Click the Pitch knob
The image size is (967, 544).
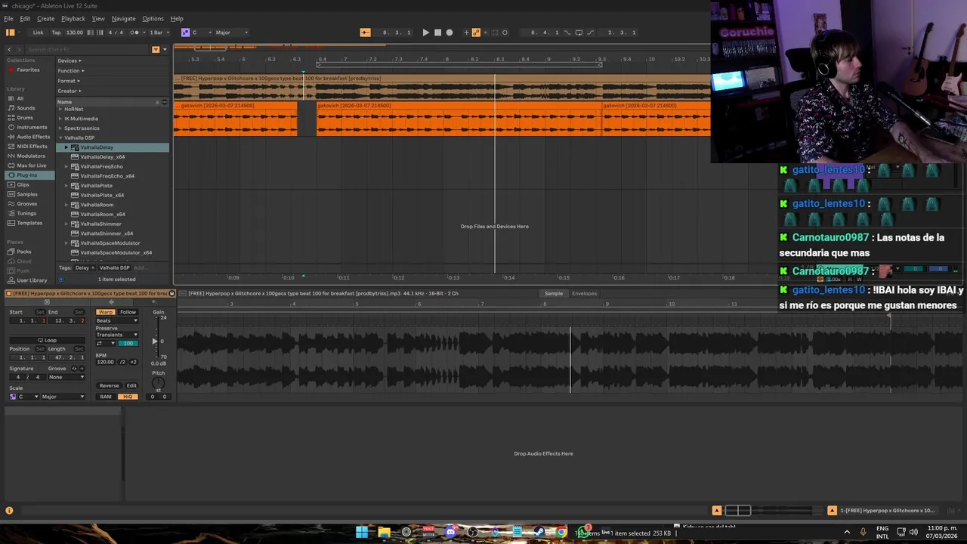pyautogui.click(x=158, y=383)
